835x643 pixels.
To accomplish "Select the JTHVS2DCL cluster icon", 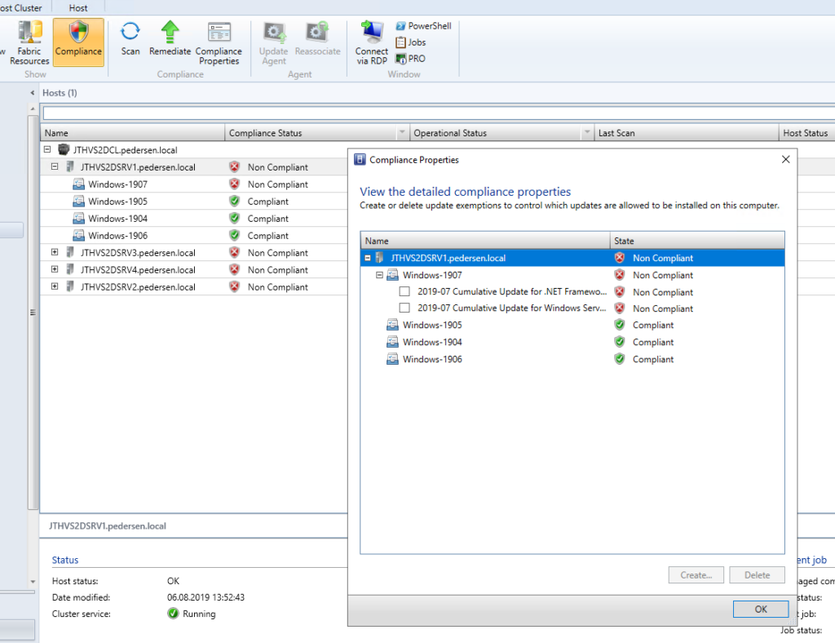I will [x=64, y=149].
